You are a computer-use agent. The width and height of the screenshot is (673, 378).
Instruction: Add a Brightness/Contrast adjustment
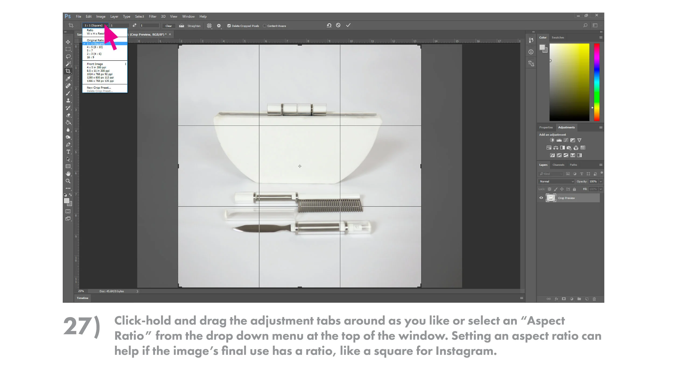(x=552, y=140)
